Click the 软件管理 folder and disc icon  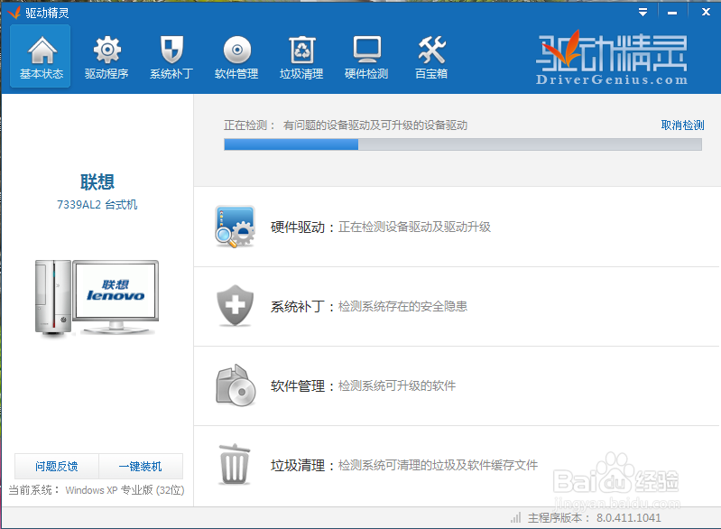point(235,385)
